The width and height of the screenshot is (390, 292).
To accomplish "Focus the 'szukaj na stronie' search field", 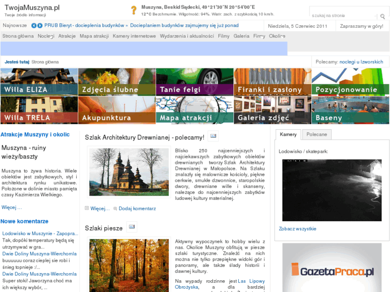I will [x=344, y=16].
